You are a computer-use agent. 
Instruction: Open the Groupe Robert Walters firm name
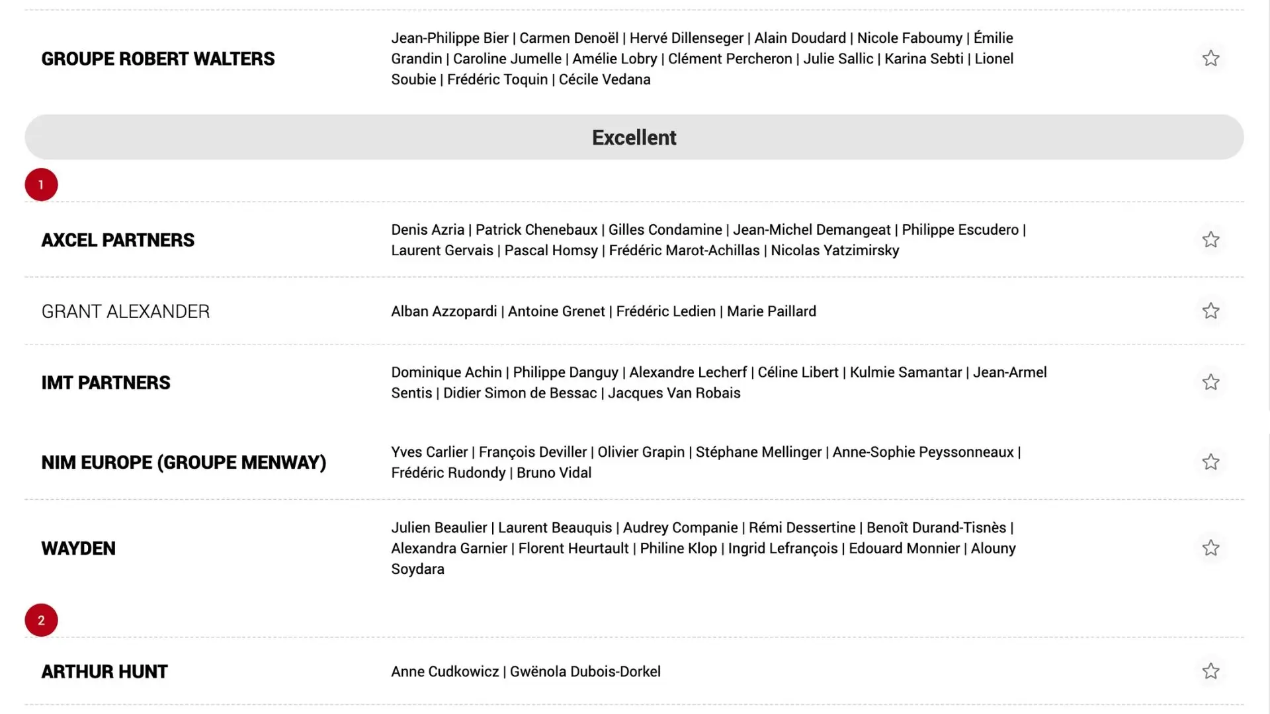(157, 59)
